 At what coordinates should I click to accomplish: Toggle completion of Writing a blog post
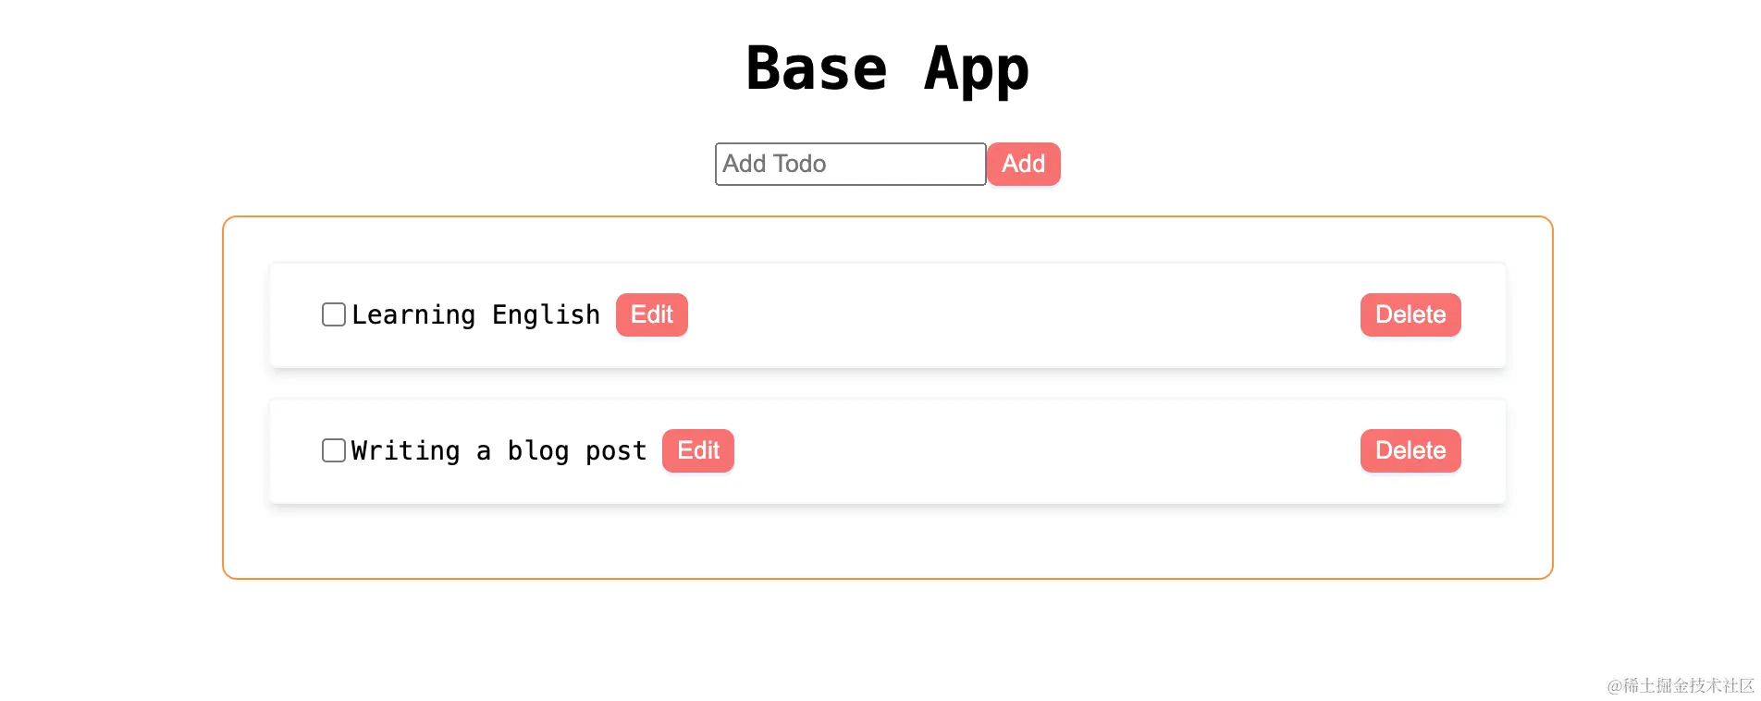coord(332,450)
